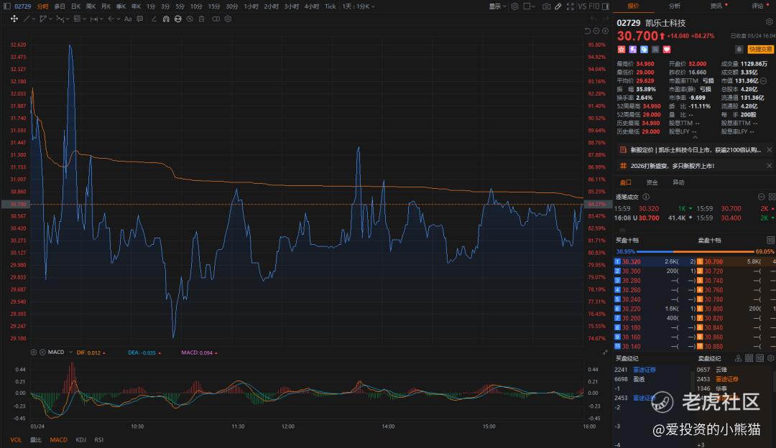Expand the MACD indicator dropdown arrow
Image resolution: width=776 pixels, height=448 pixels.
point(70,352)
